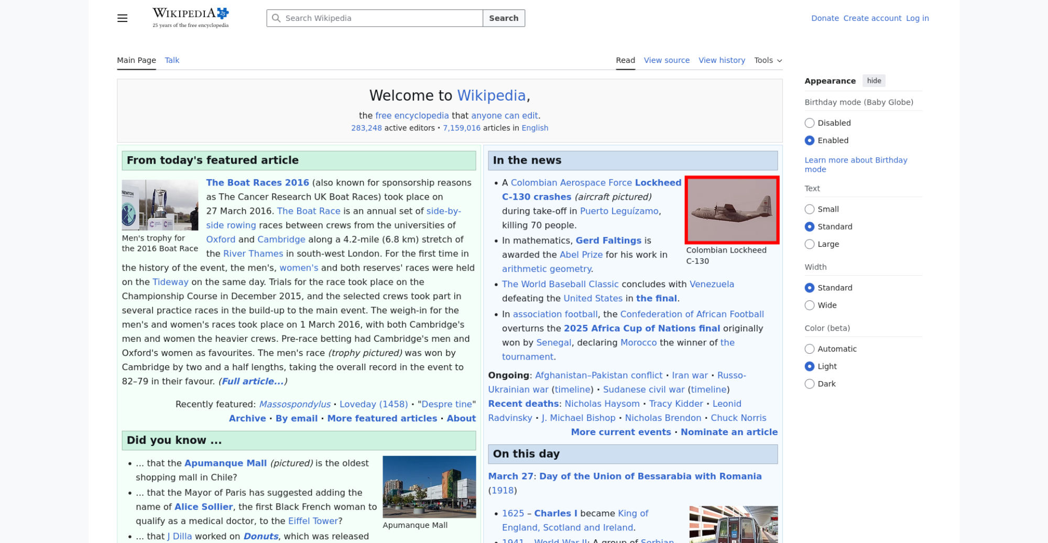Open the Apumanque Mall picture
This screenshot has width=1048, height=543.
(429, 486)
